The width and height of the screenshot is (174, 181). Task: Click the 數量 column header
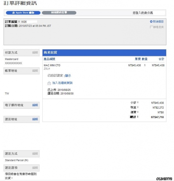(x=145, y=59)
